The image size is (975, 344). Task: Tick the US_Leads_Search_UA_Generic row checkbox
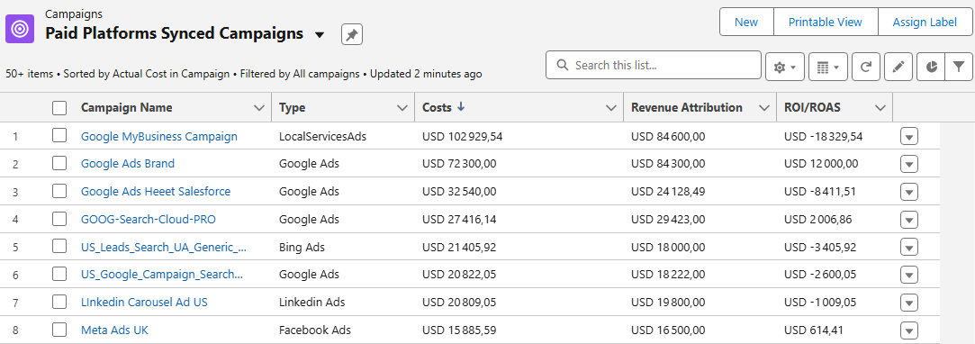tap(59, 247)
